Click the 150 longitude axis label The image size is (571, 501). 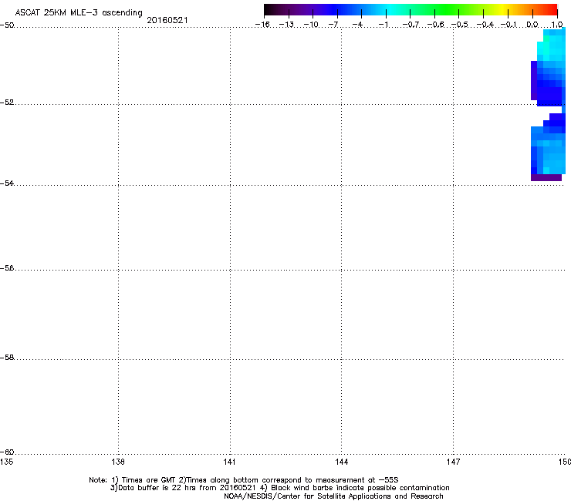pyautogui.click(x=565, y=462)
